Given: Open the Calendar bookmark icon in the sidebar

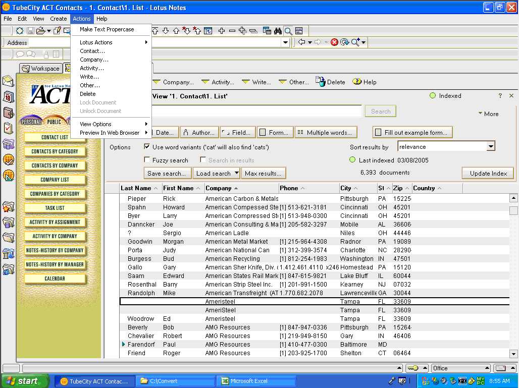Looking at the screenshot, I should tap(8, 96).
